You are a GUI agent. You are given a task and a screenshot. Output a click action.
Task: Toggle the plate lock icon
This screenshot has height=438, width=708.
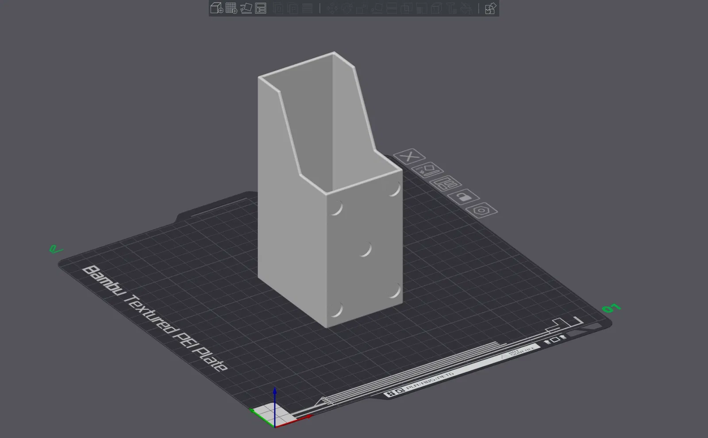coord(463,196)
